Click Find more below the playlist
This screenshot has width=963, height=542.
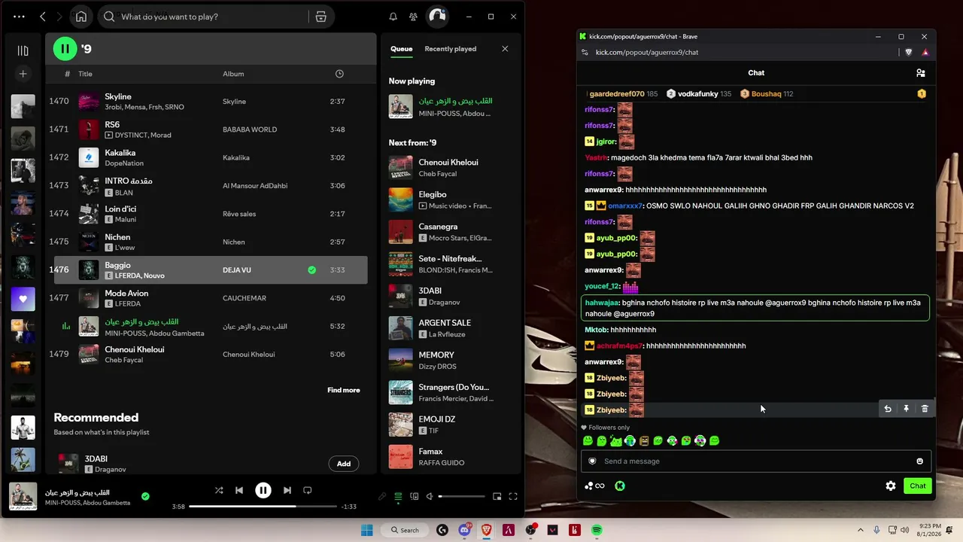click(x=344, y=390)
